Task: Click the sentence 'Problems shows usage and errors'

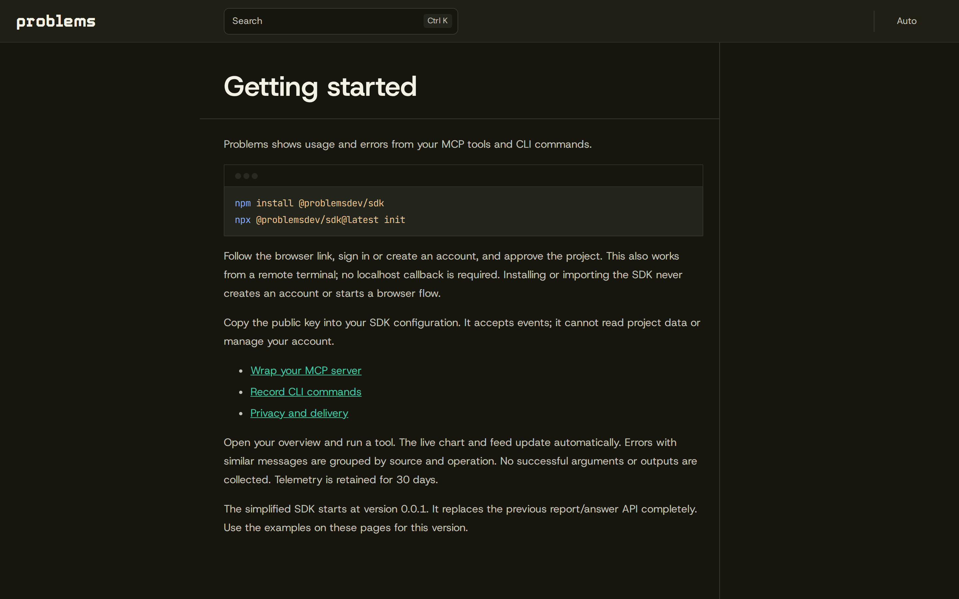Action: tap(306, 144)
